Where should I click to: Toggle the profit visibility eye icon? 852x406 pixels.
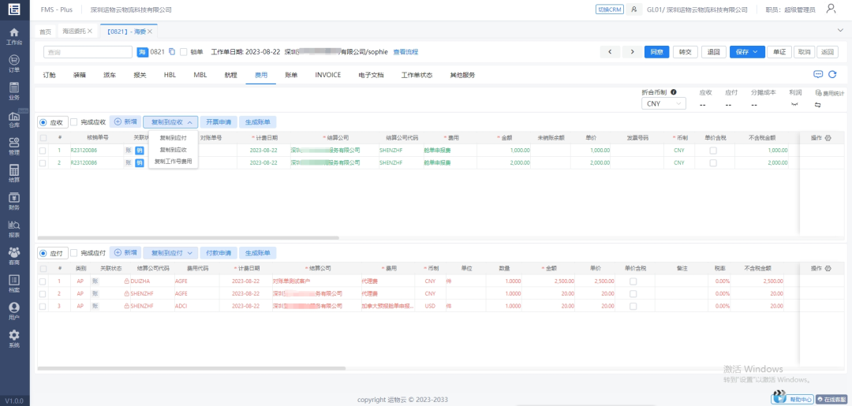click(795, 104)
